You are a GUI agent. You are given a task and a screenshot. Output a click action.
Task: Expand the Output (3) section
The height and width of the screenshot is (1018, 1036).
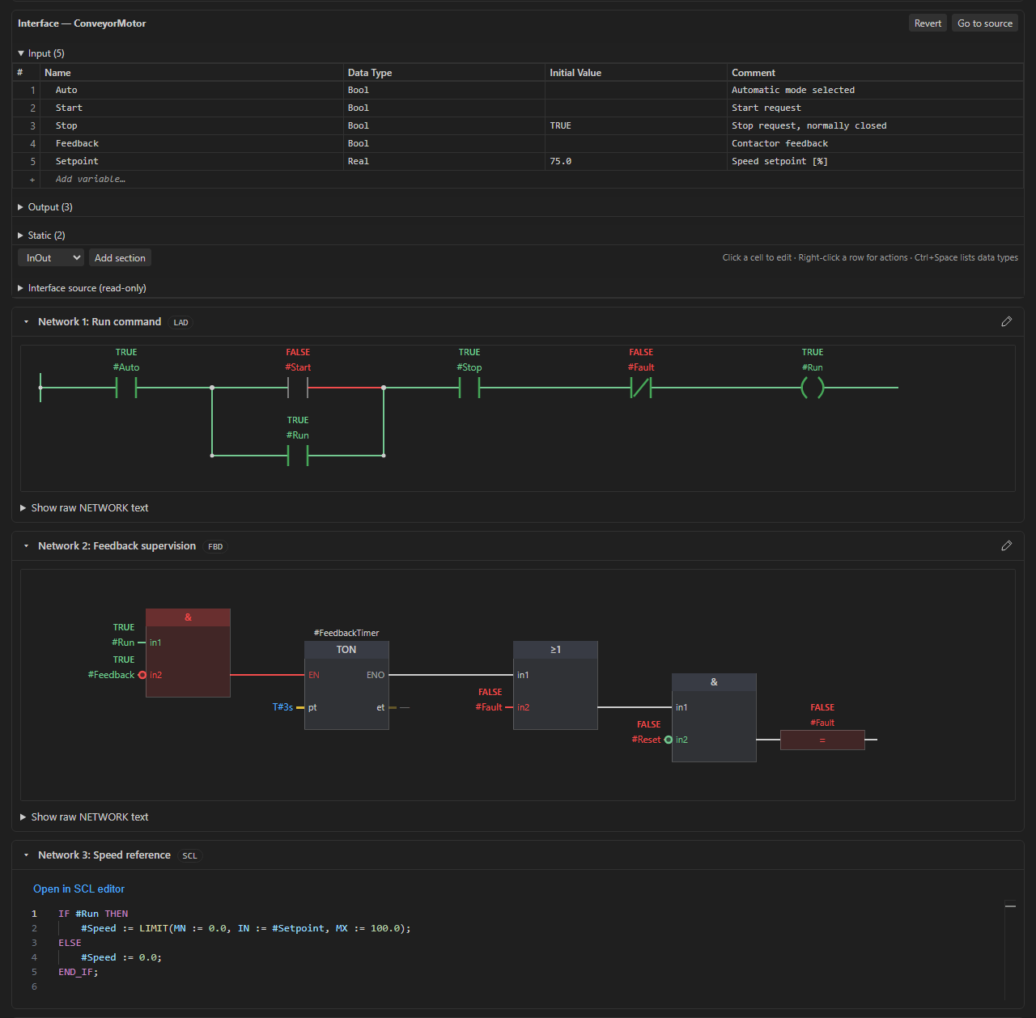45,207
